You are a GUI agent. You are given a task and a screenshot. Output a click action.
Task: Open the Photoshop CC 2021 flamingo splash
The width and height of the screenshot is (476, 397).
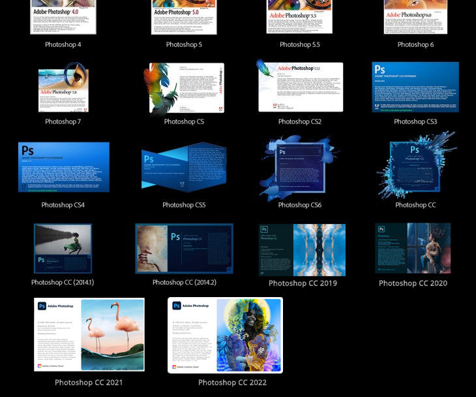89,334
